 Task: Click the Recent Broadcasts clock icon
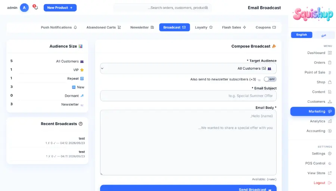pyautogui.click(x=81, y=124)
